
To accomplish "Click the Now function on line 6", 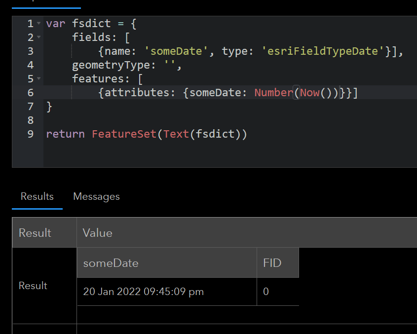I will [310, 92].
